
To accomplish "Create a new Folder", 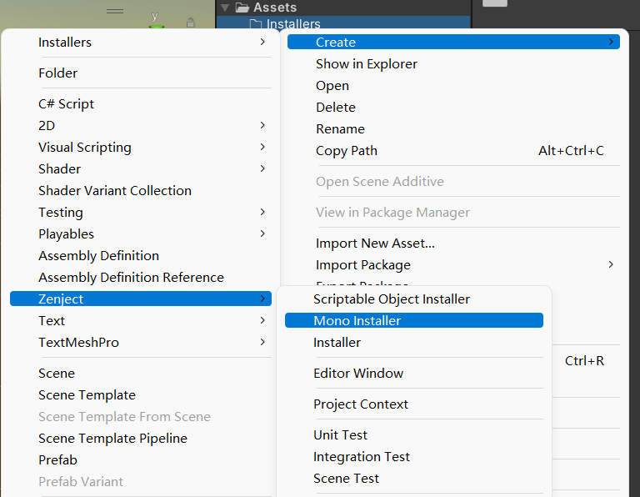I will [140, 73].
